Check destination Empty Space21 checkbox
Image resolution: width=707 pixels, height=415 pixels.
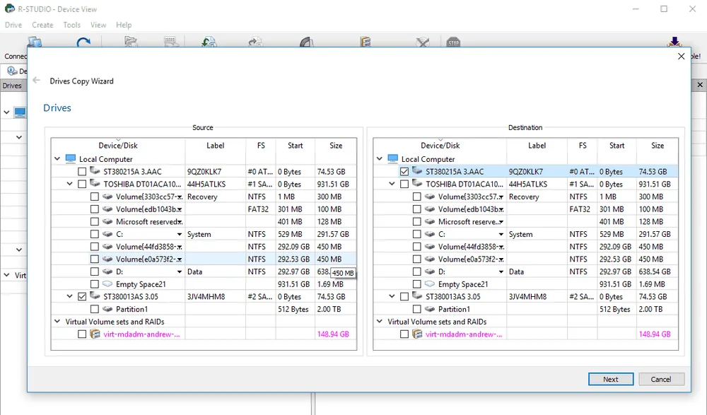[416, 284]
